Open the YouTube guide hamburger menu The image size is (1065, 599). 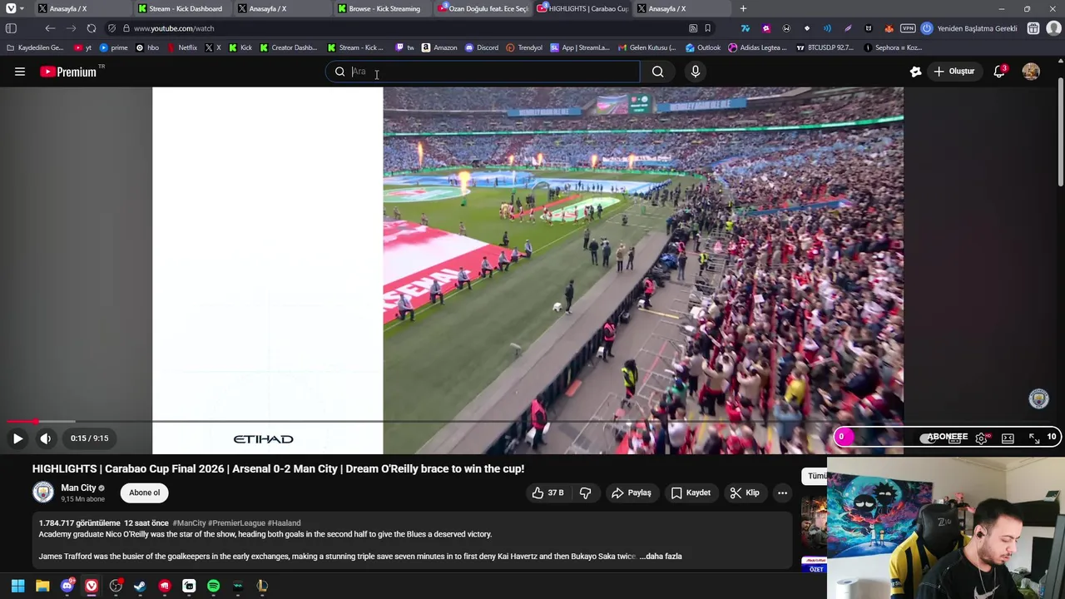pos(20,72)
